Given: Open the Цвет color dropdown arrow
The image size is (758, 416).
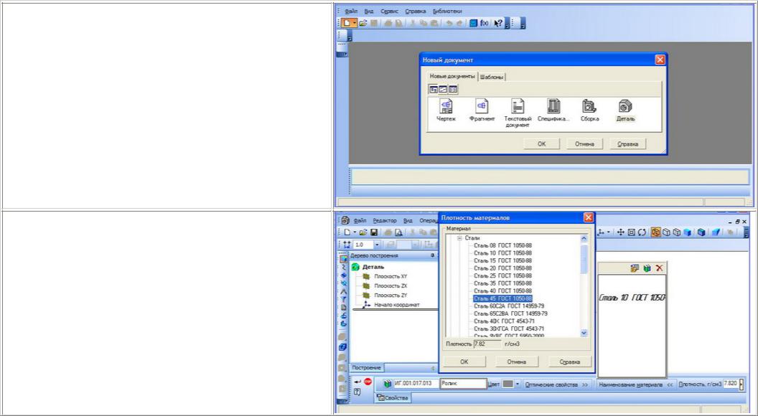Looking at the screenshot, I should [x=517, y=384].
